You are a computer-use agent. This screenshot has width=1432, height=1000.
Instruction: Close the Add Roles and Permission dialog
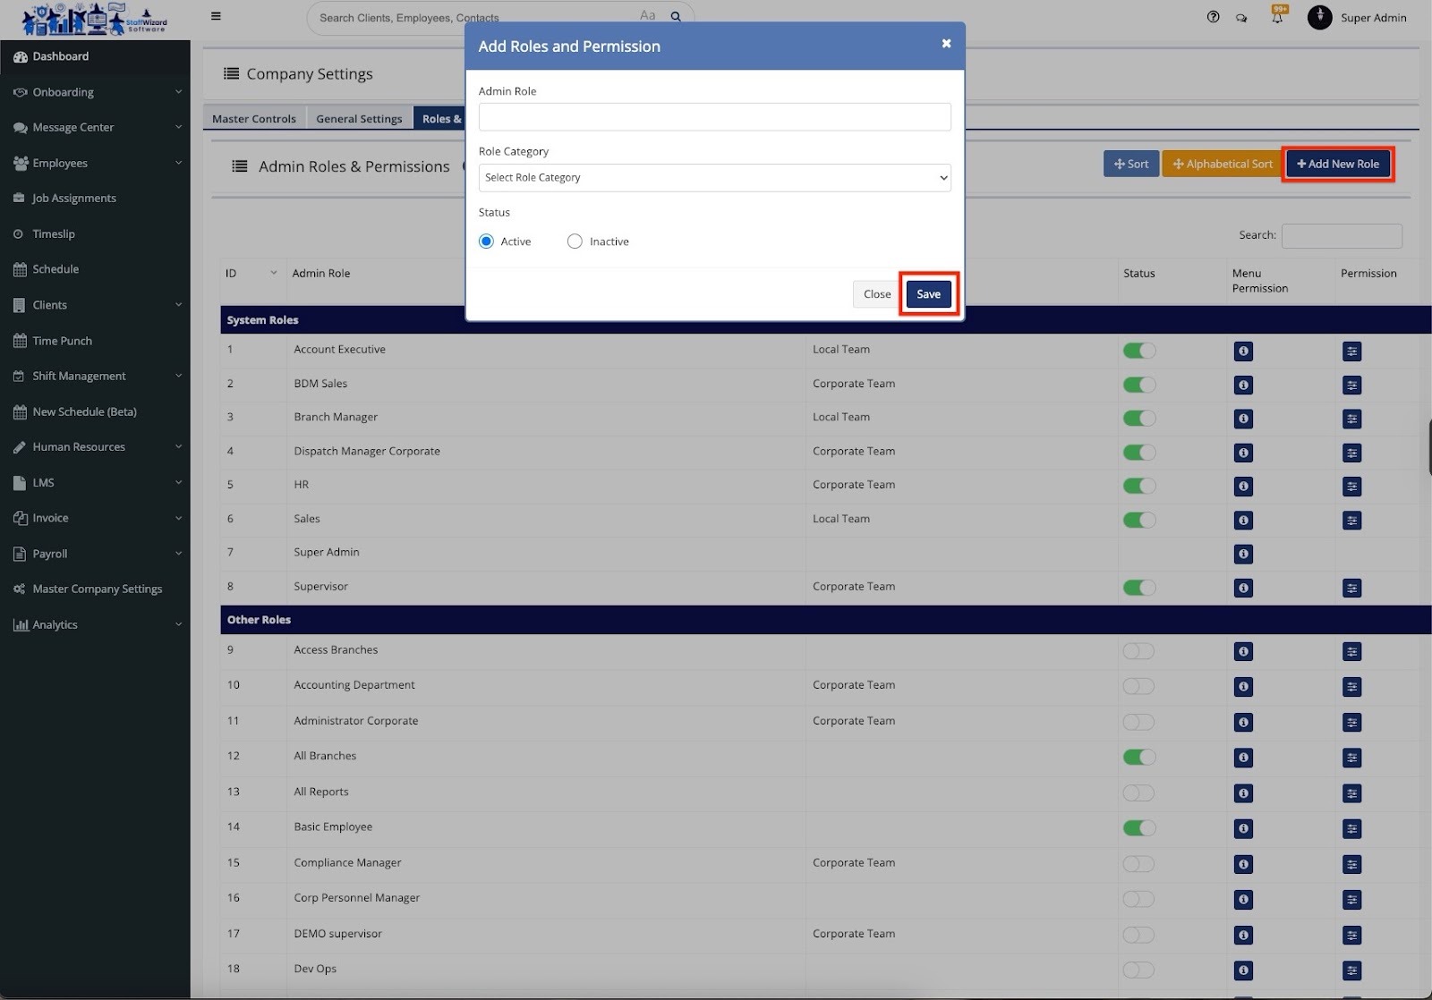tap(946, 44)
